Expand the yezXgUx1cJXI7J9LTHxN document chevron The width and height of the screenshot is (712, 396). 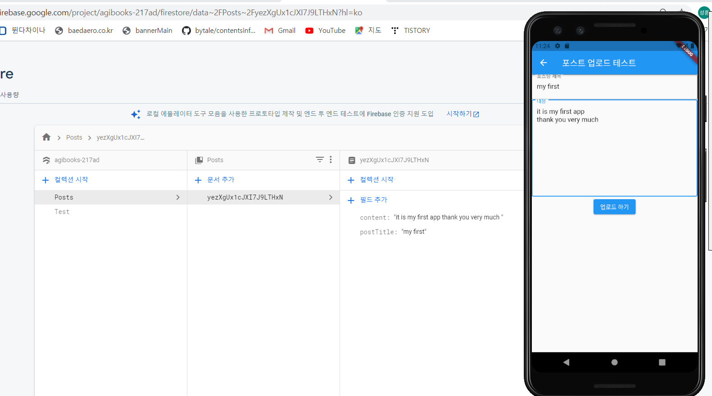(x=331, y=197)
